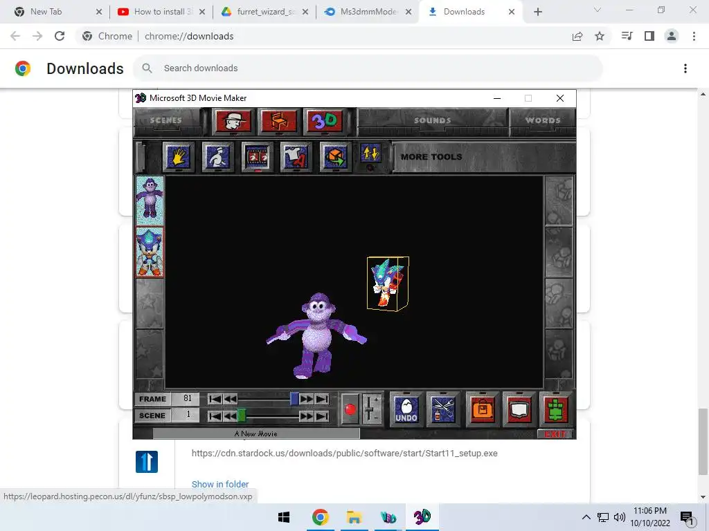
Task: Click the Chrome back arrow
Action: [x=15, y=36]
